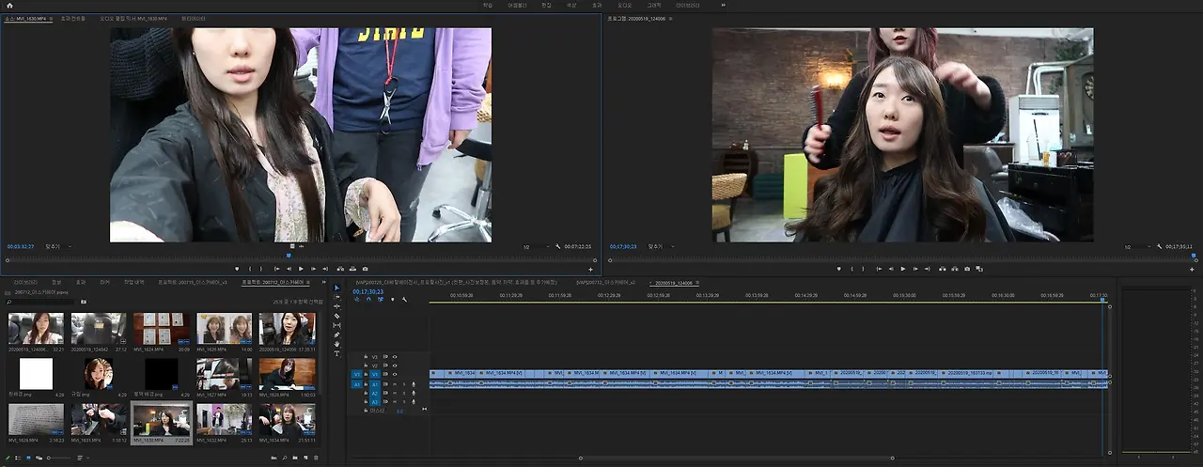Click Source monitor timecode 00:03:32:27

21,246
